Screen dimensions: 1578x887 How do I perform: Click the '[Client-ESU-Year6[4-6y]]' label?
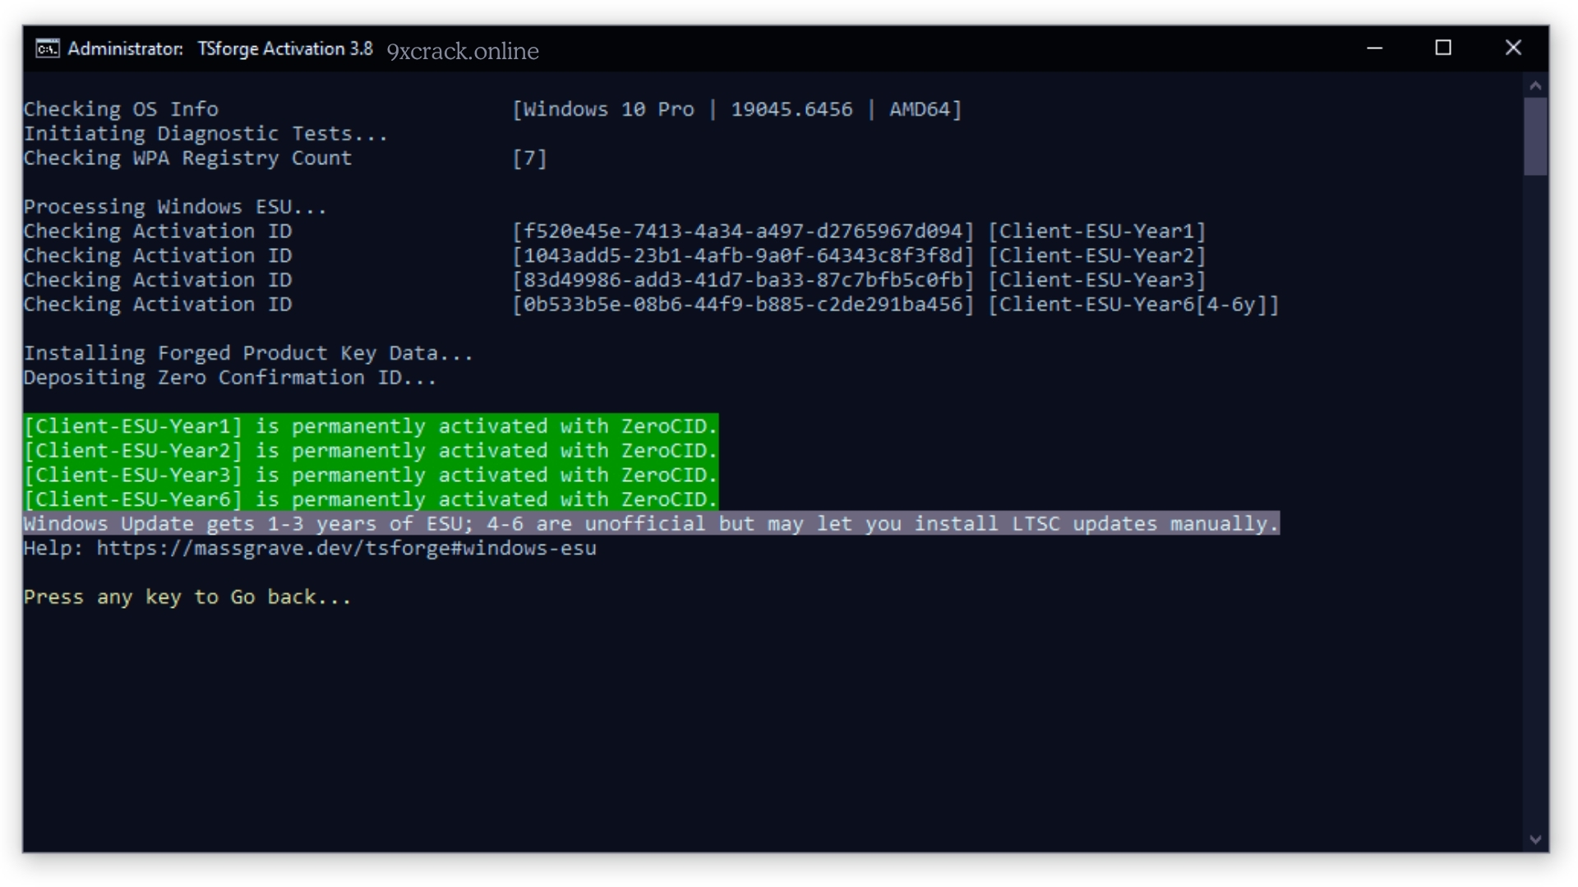coord(1133,305)
